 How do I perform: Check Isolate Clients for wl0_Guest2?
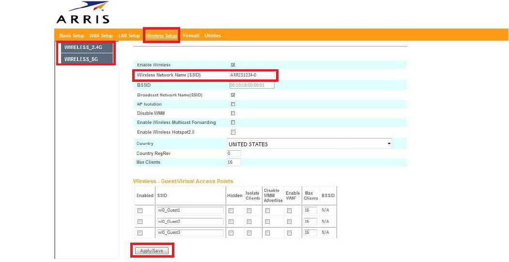point(249,222)
